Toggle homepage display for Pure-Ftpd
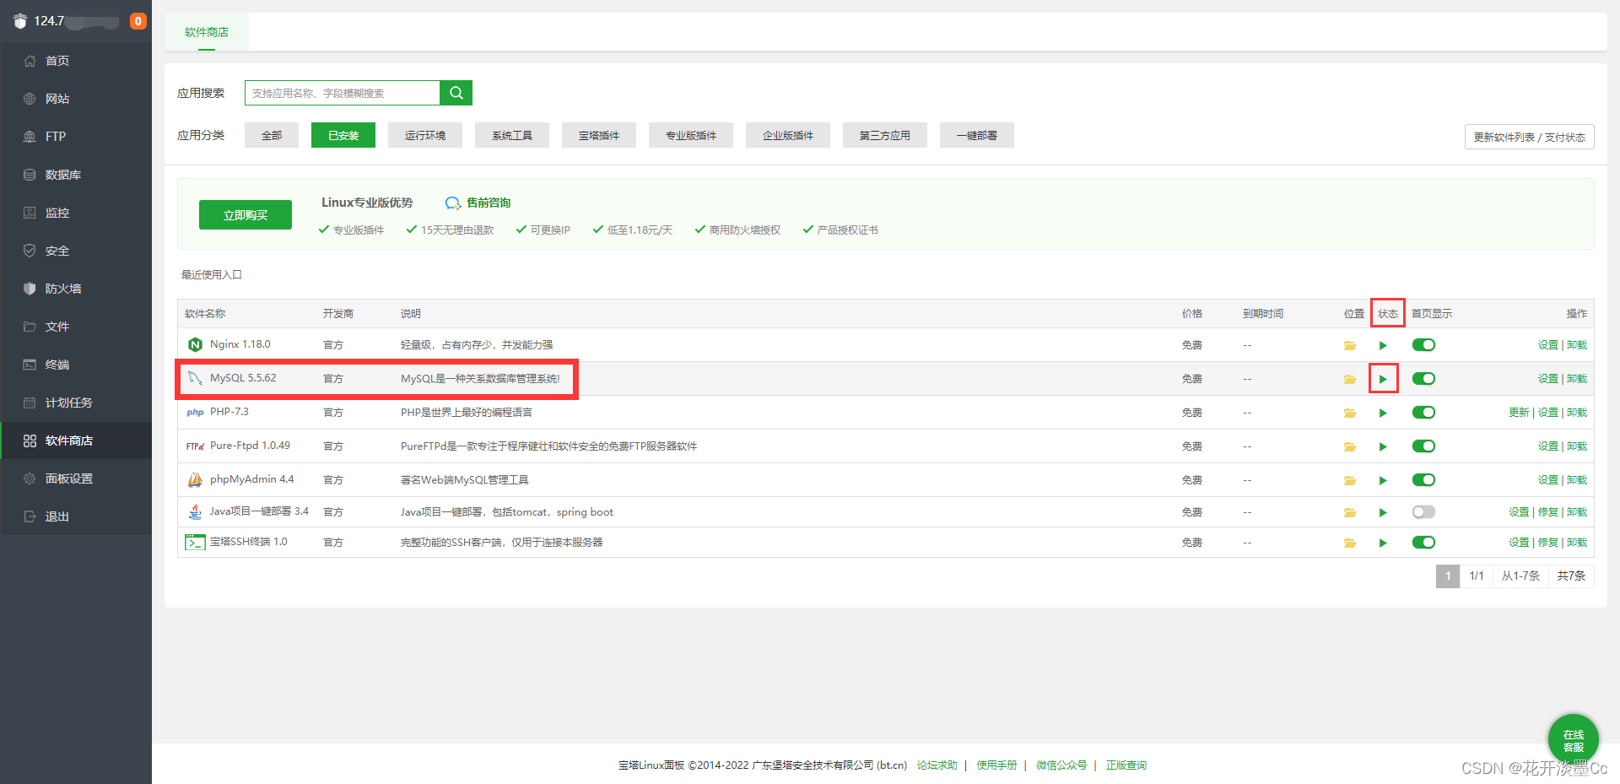1620x784 pixels. [1423, 446]
